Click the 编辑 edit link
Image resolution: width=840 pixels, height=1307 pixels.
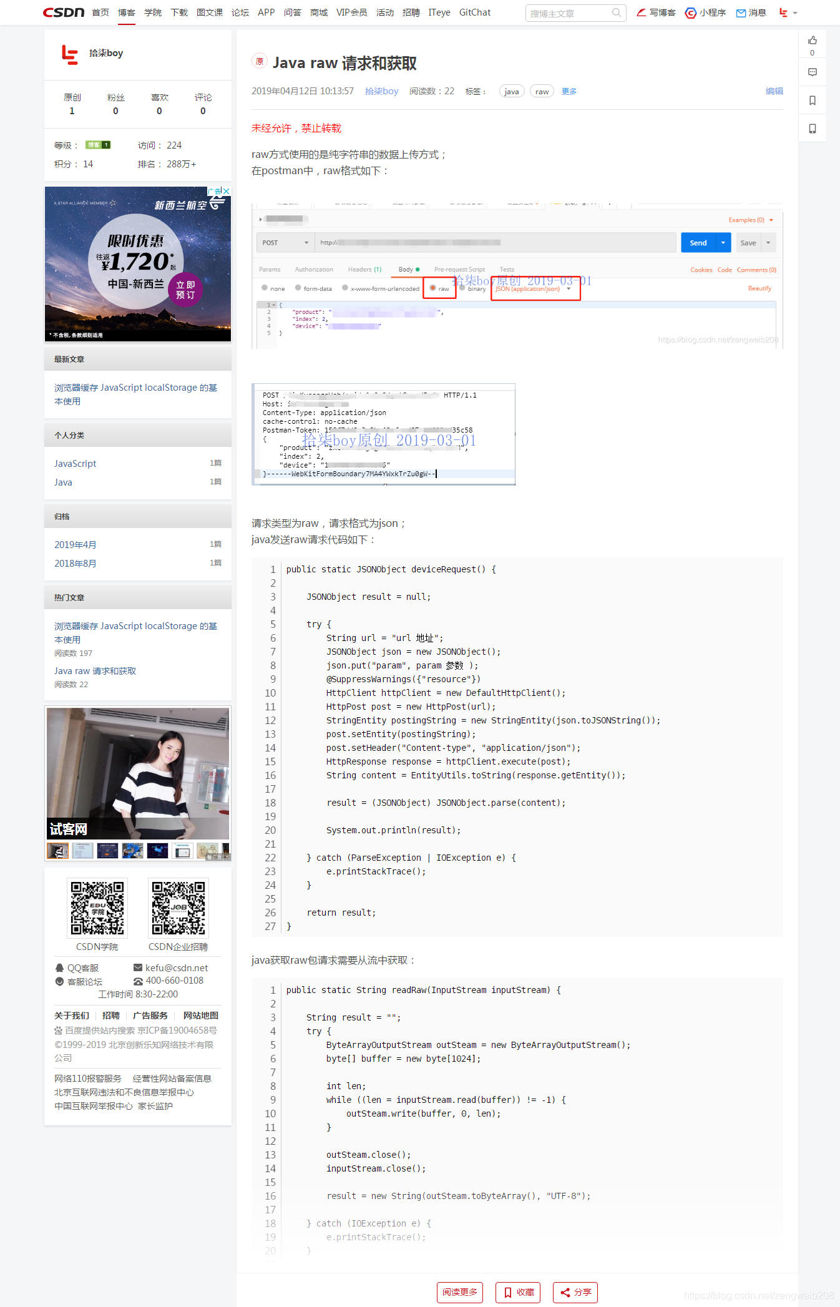[774, 91]
